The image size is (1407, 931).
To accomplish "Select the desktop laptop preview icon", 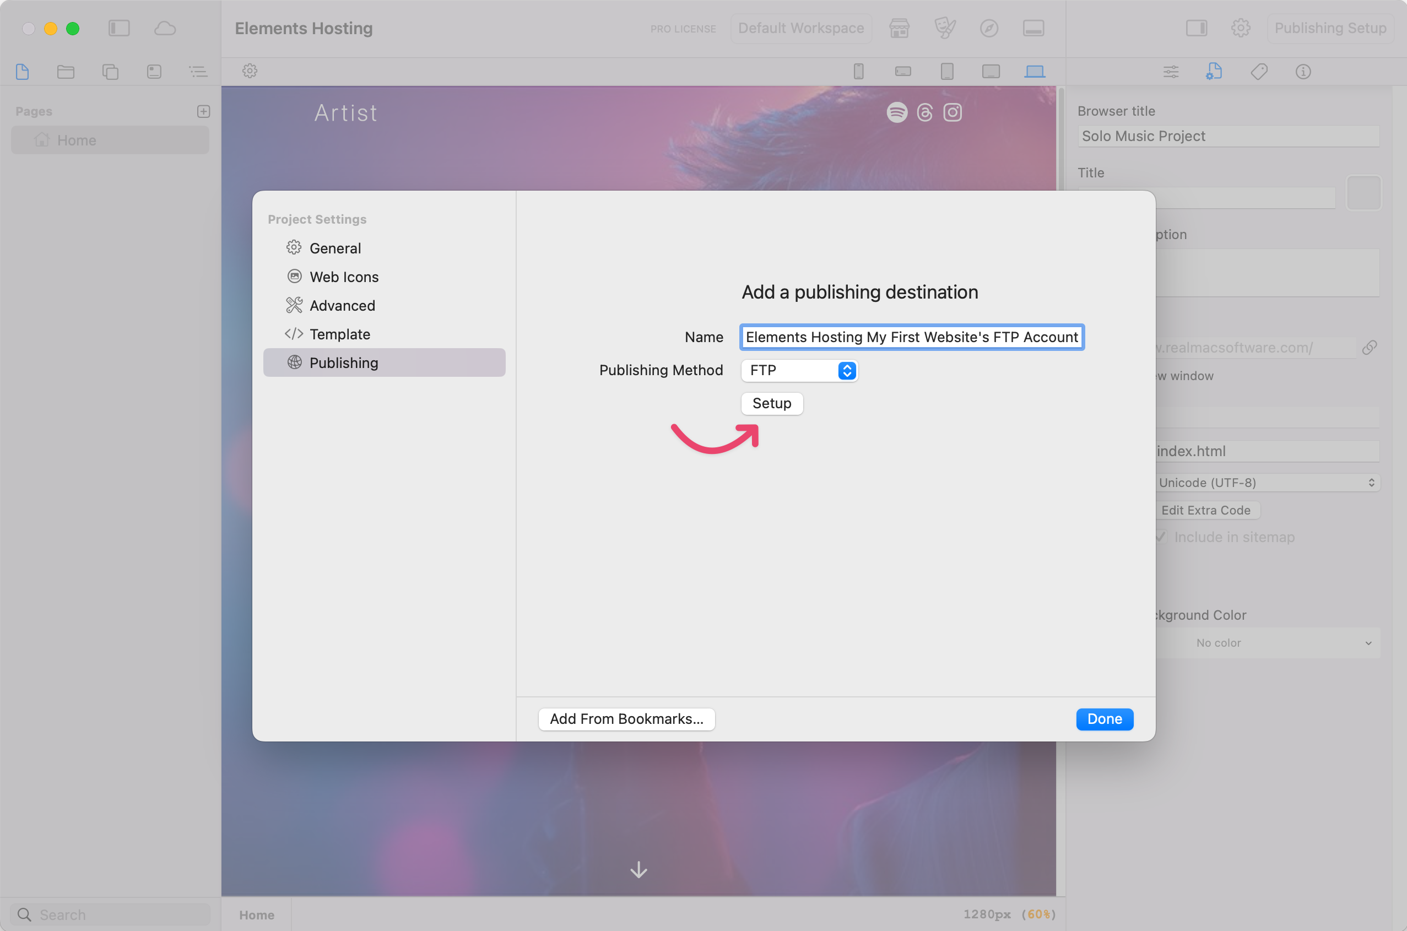I will pos(1034,71).
